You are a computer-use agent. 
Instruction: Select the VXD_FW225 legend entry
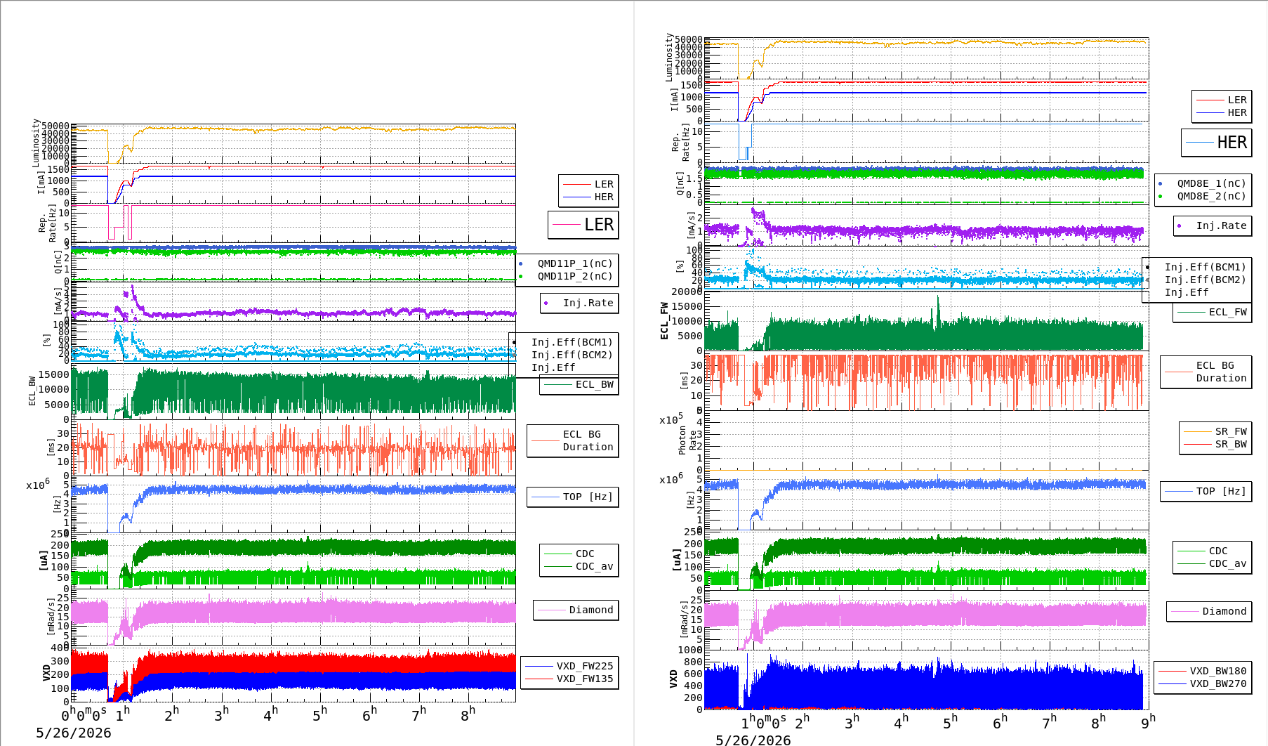coord(585,666)
